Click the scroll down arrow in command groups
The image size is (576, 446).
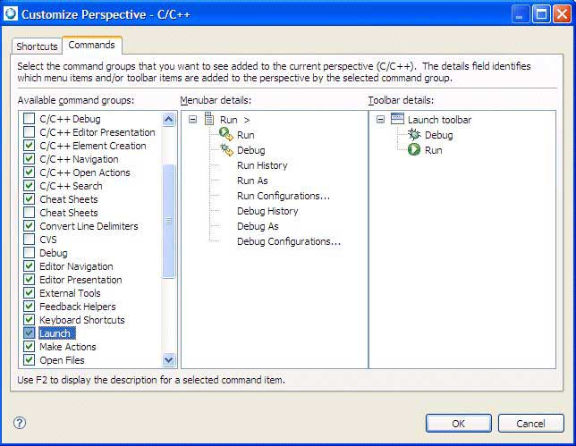(169, 359)
